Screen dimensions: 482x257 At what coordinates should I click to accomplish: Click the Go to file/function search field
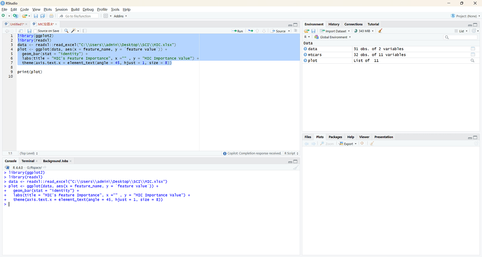tap(79, 16)
